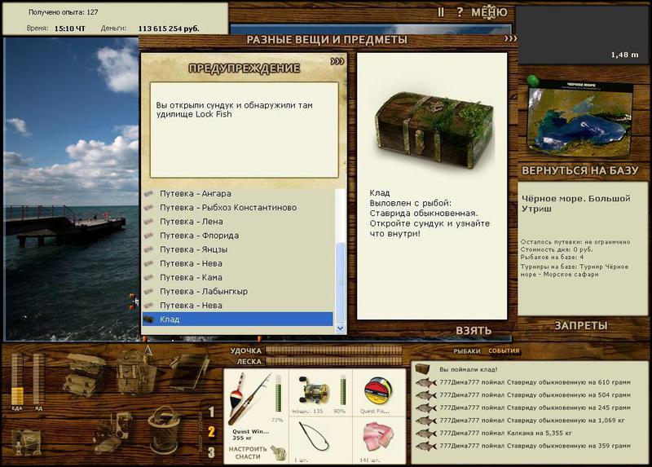Image resolution: width=652 pixels, height=467 pixels.
Task: Switch to tackle set 3
Action: 211,452
